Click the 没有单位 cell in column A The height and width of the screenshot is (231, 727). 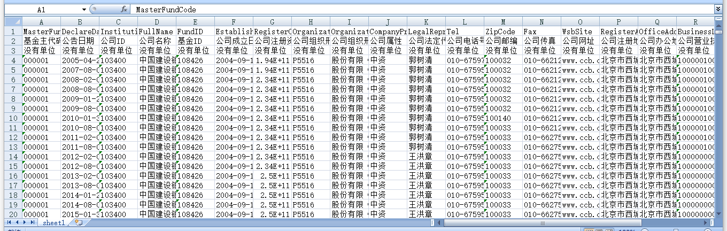point(41,51)
